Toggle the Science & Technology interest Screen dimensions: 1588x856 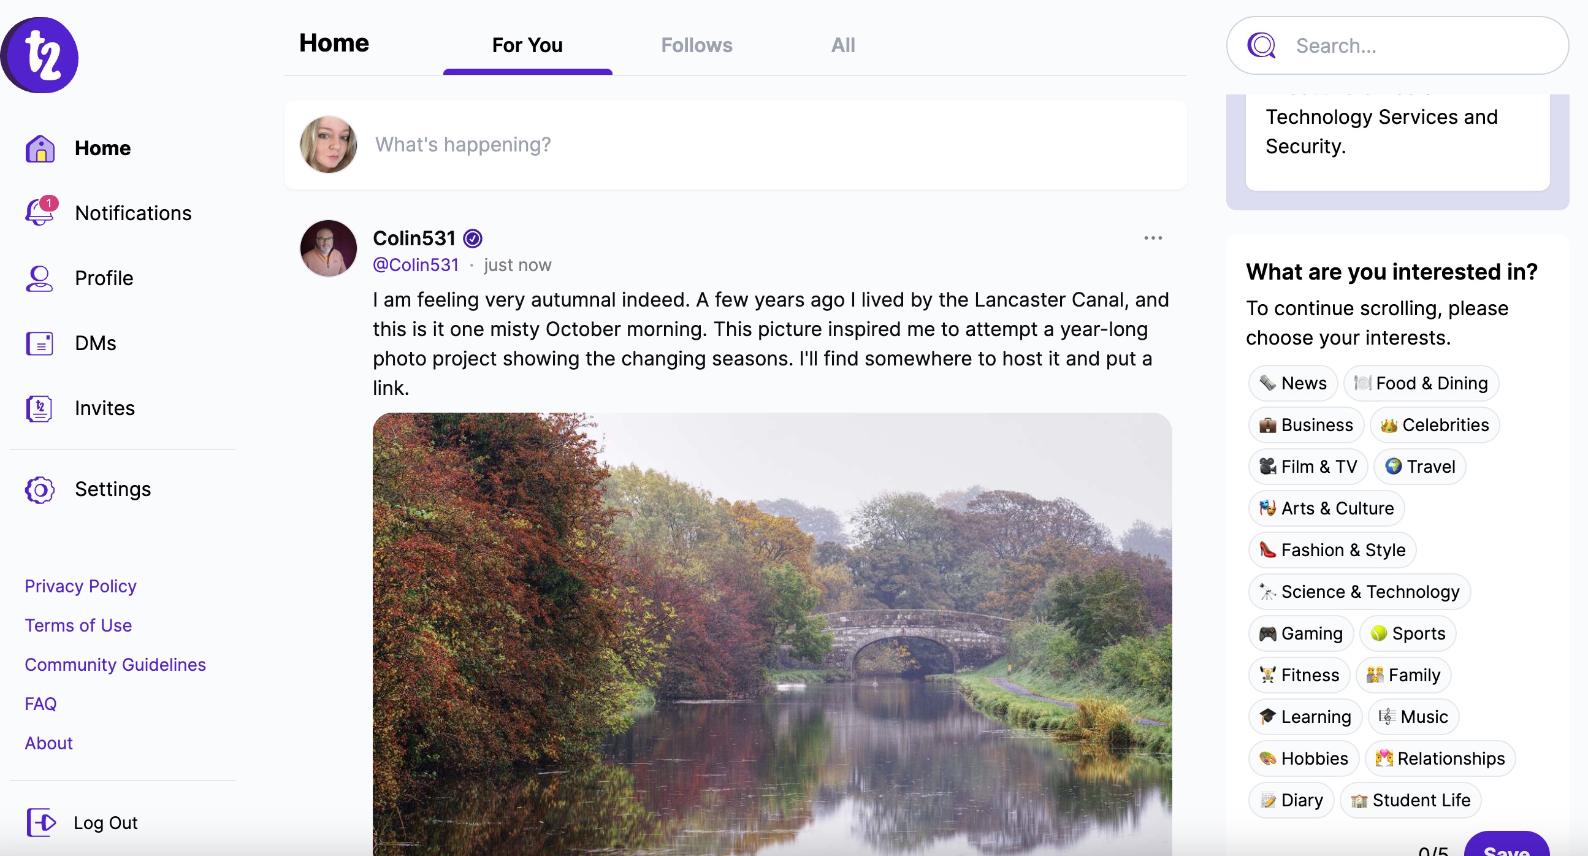(x=1359, y=592)
